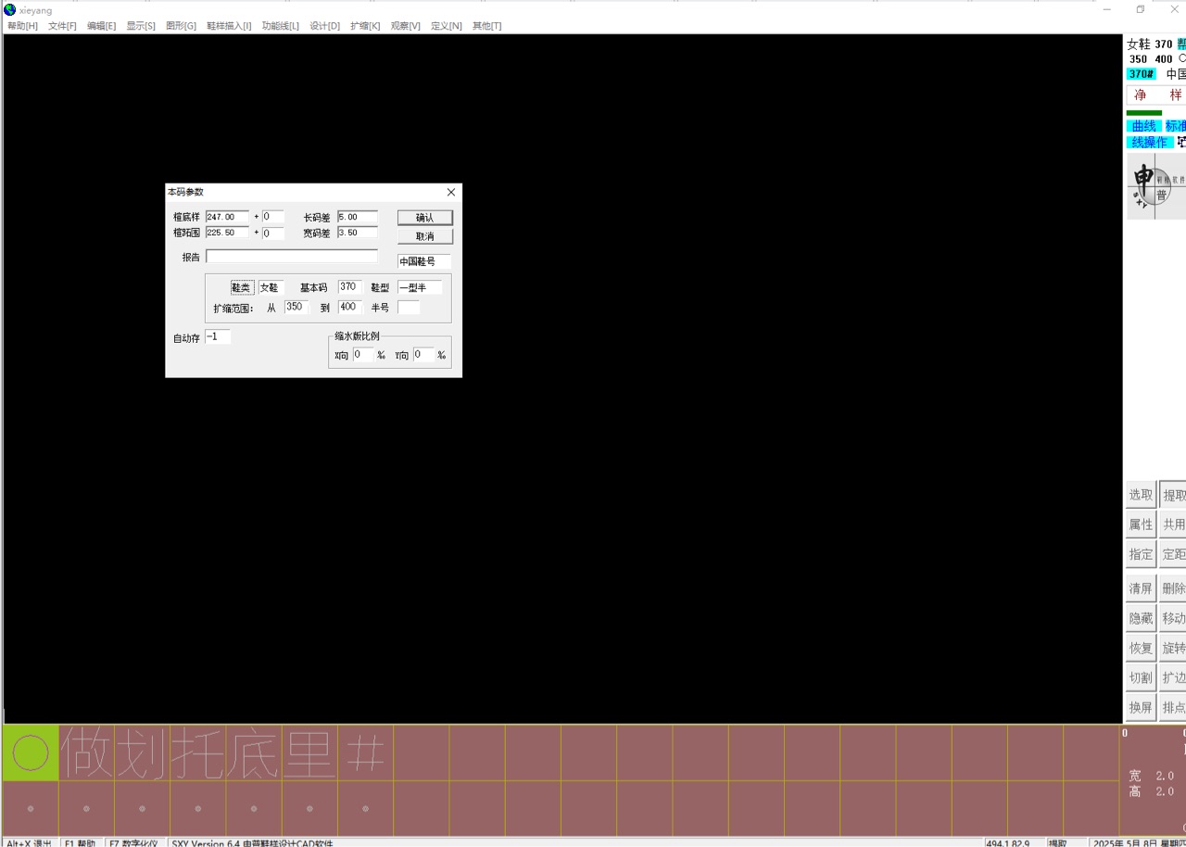Click the 曲线 mode label
This screenshot has width=1186, height=847.
(x=1144, y=126)
